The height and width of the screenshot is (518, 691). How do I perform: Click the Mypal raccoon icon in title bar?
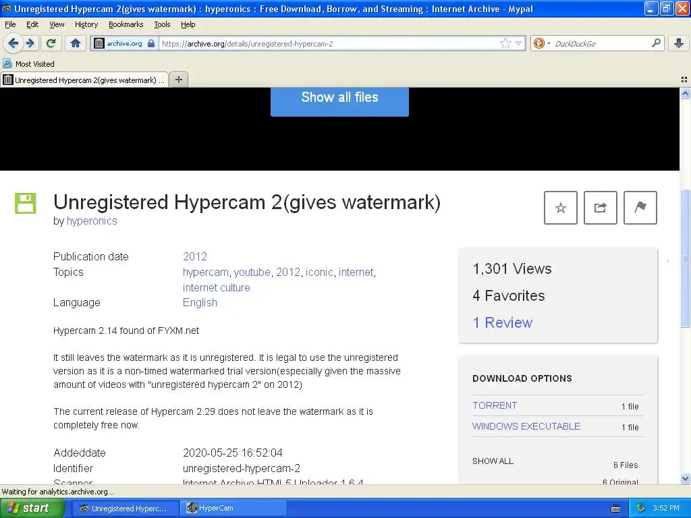click(x=6, y=8)
